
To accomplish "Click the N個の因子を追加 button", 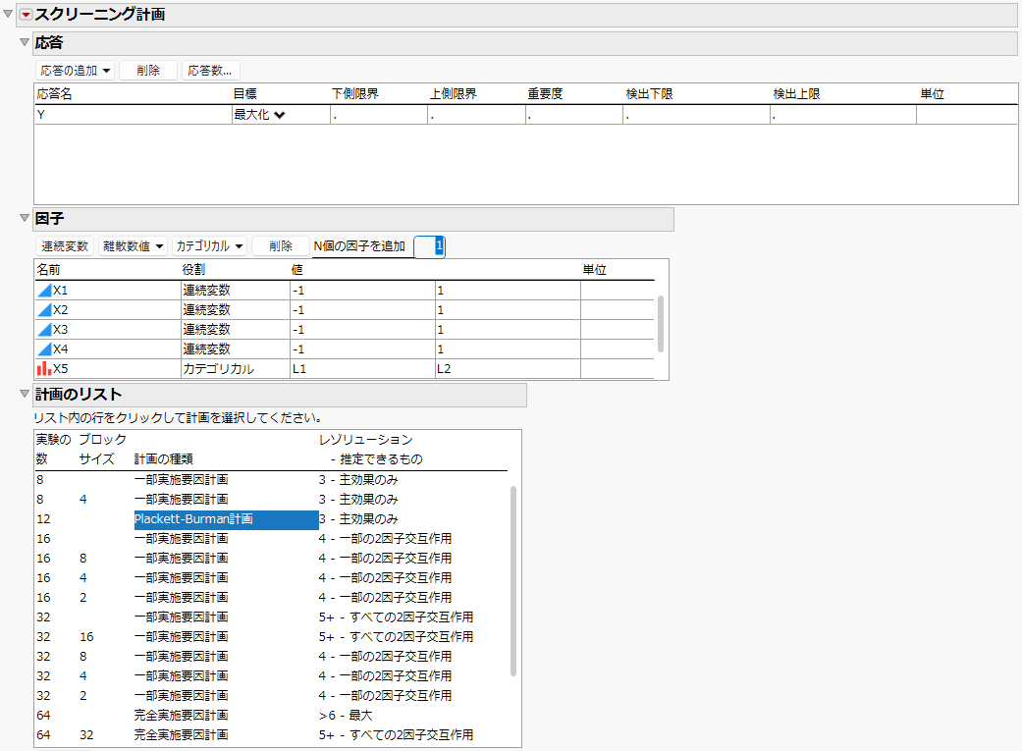I will point(359,246).
